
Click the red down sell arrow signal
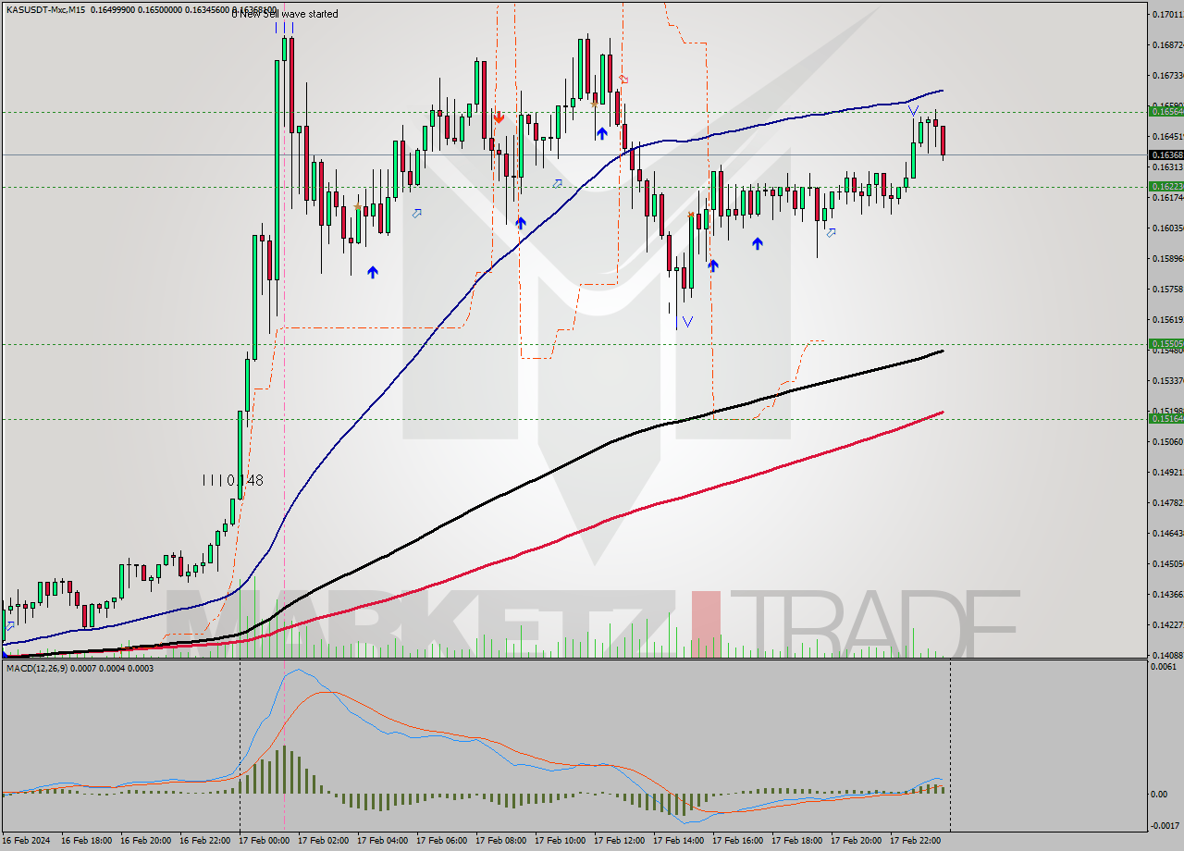[499, 117]
